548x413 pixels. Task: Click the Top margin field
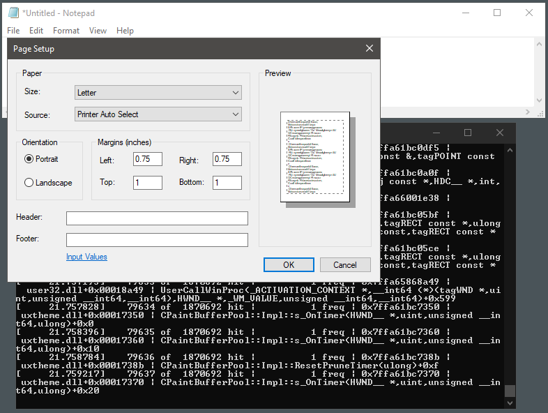tap(148, 183)
